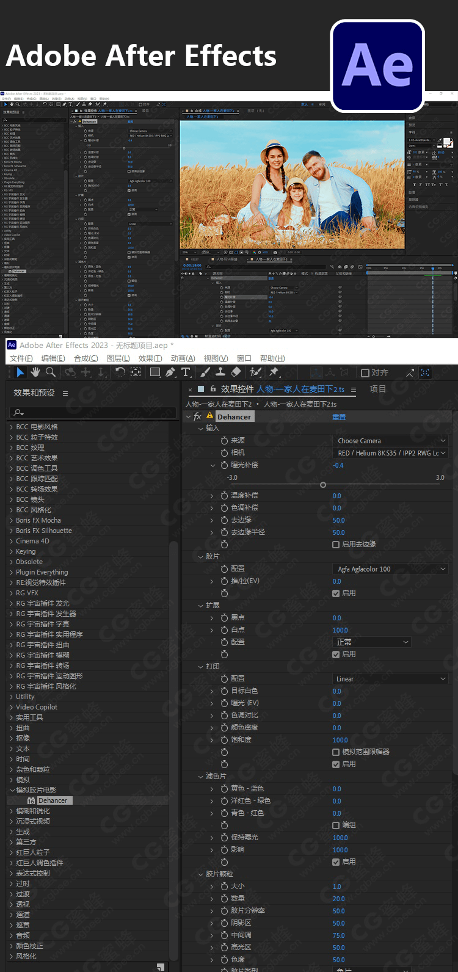Select the Clone Stamp tool

point(221,372)
